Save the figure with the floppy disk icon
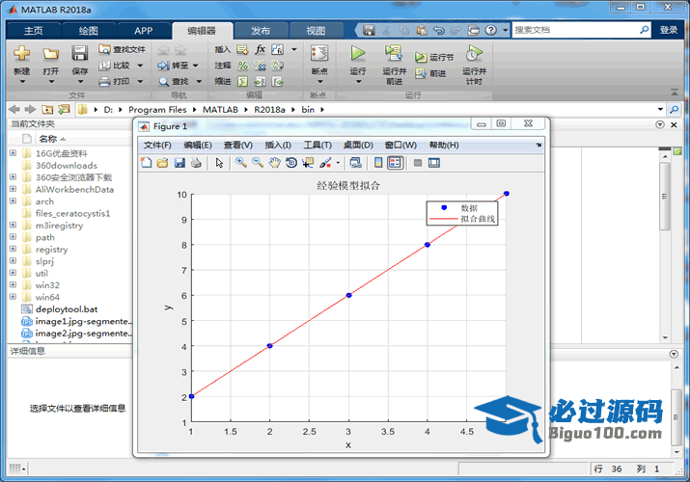 179,163
